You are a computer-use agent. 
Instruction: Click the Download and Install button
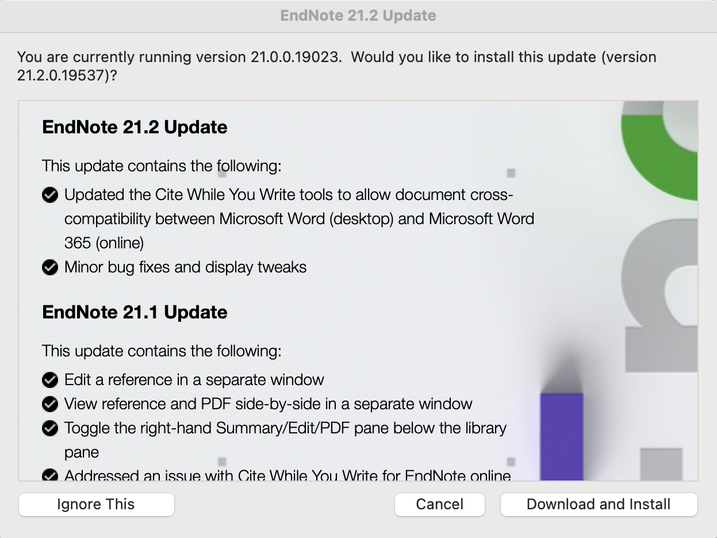[x=599, y=505]
